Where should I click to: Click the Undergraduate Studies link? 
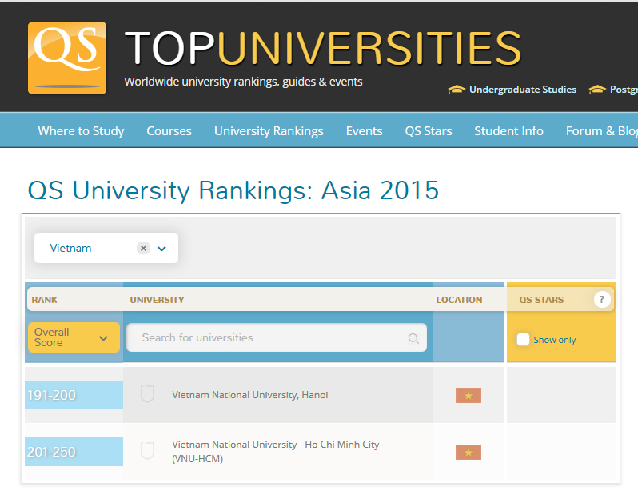coord(522,90)
